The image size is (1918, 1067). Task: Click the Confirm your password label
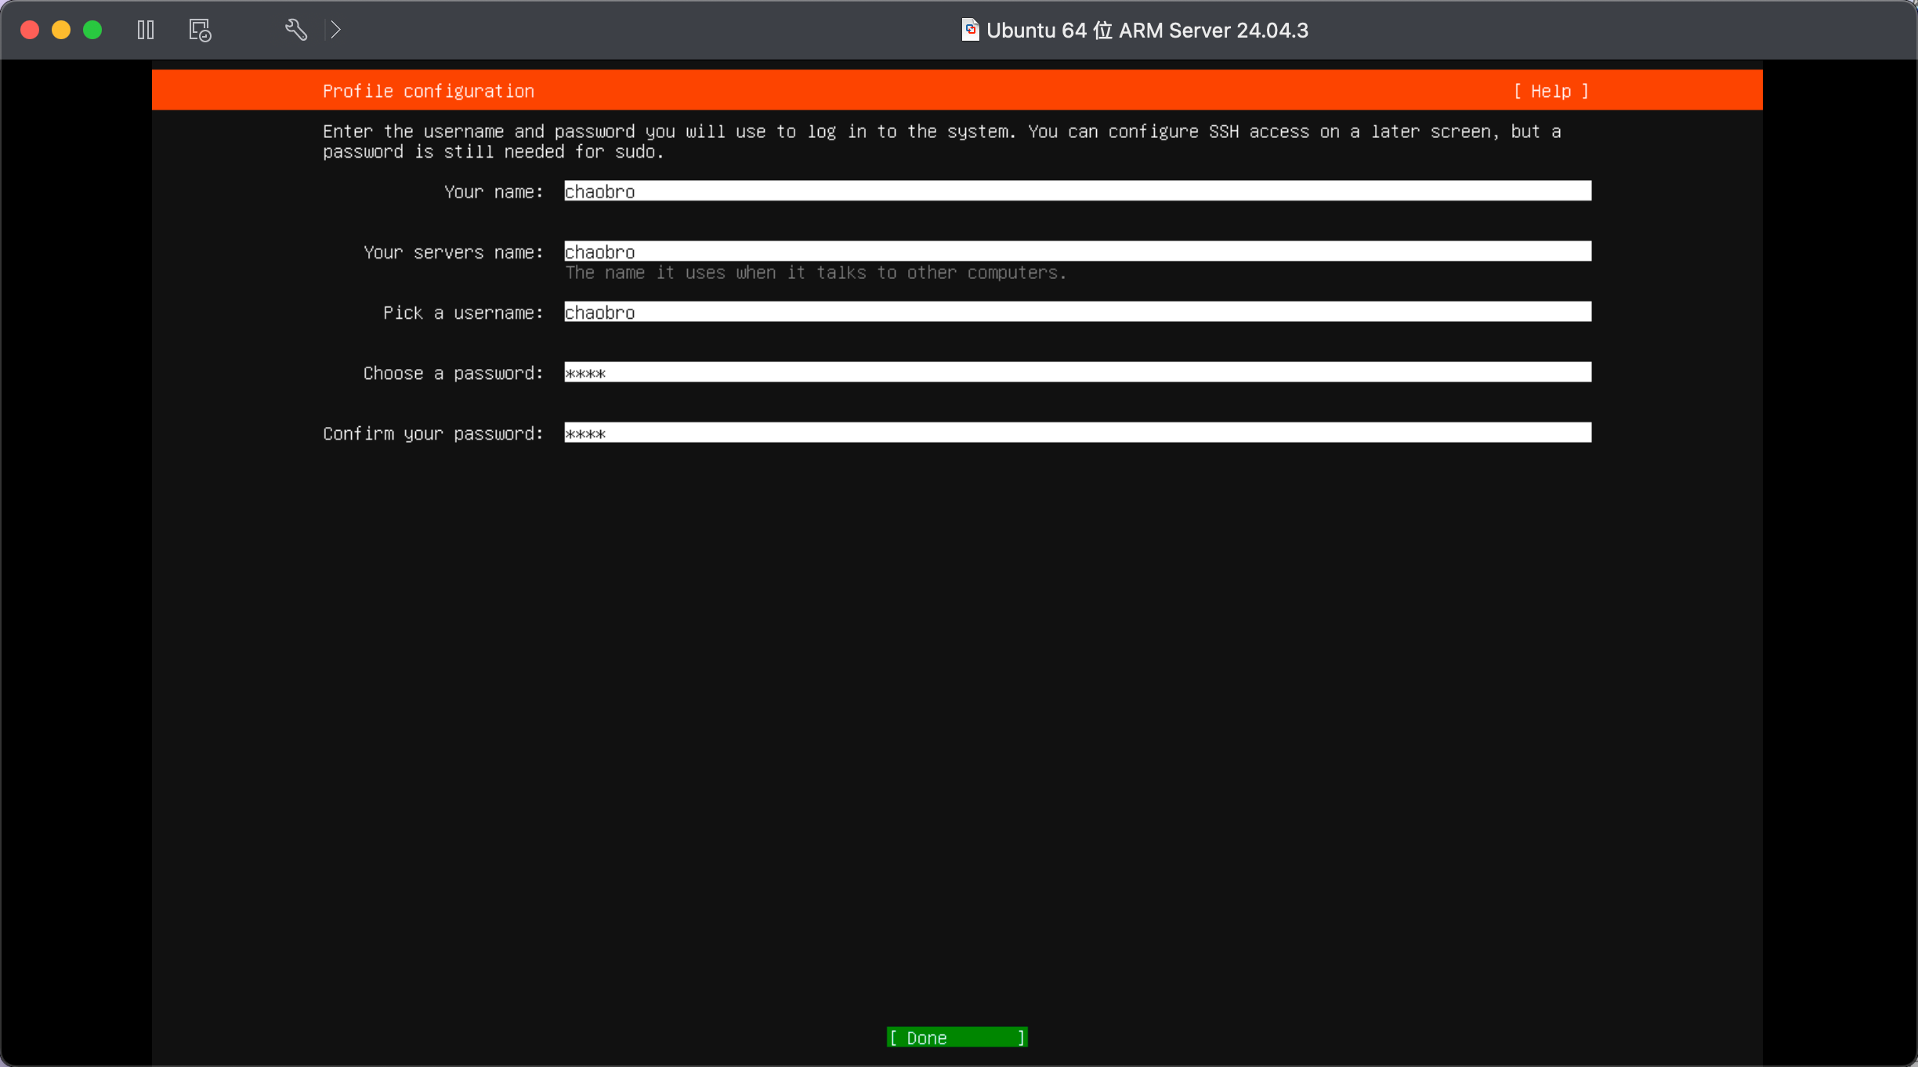coord(432,433)
